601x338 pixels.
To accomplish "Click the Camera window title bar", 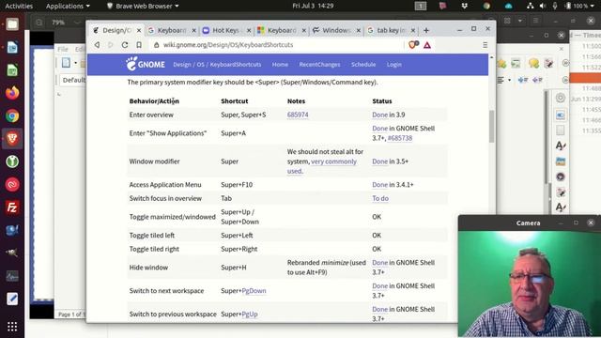I will 528,223.
